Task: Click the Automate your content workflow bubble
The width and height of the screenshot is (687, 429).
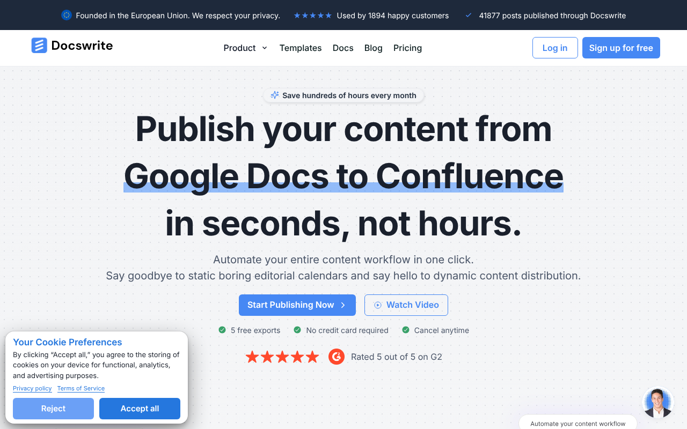Action: [x=578, y=424]
